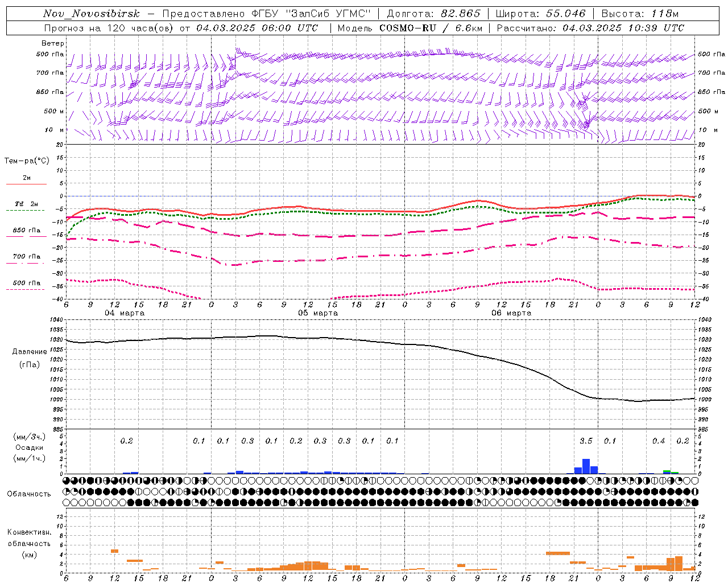This screenshot has width=728, height=583.
Task: Click the '3.5' precipitation total value
Action: tap(586, 441)
